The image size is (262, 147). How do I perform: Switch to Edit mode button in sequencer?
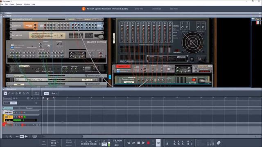click(36, 94)
